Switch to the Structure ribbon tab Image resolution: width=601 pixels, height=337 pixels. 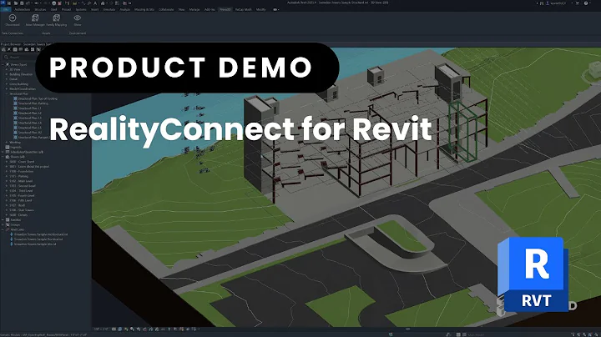click(40, 9)
